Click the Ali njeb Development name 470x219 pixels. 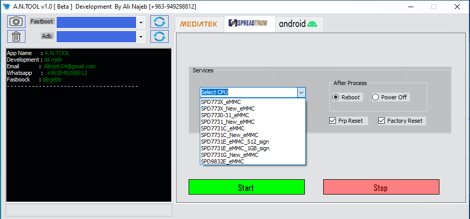coord(53,60)
